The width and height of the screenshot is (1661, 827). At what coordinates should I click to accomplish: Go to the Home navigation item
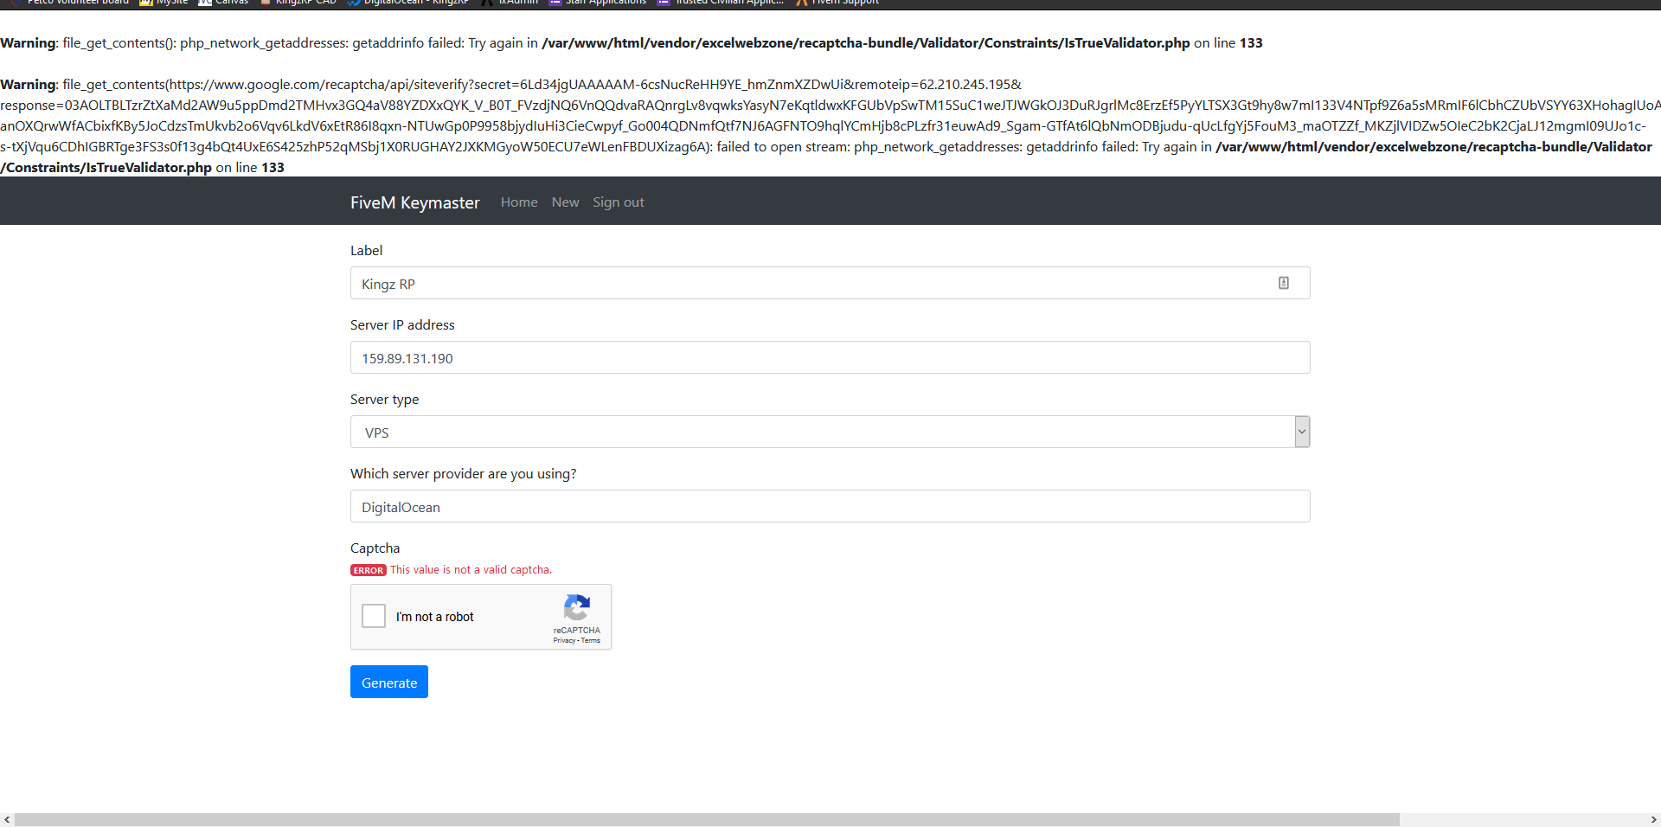(x=518, y=202)
